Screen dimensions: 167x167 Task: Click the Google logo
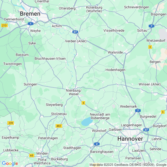click(x=10, y=163)
